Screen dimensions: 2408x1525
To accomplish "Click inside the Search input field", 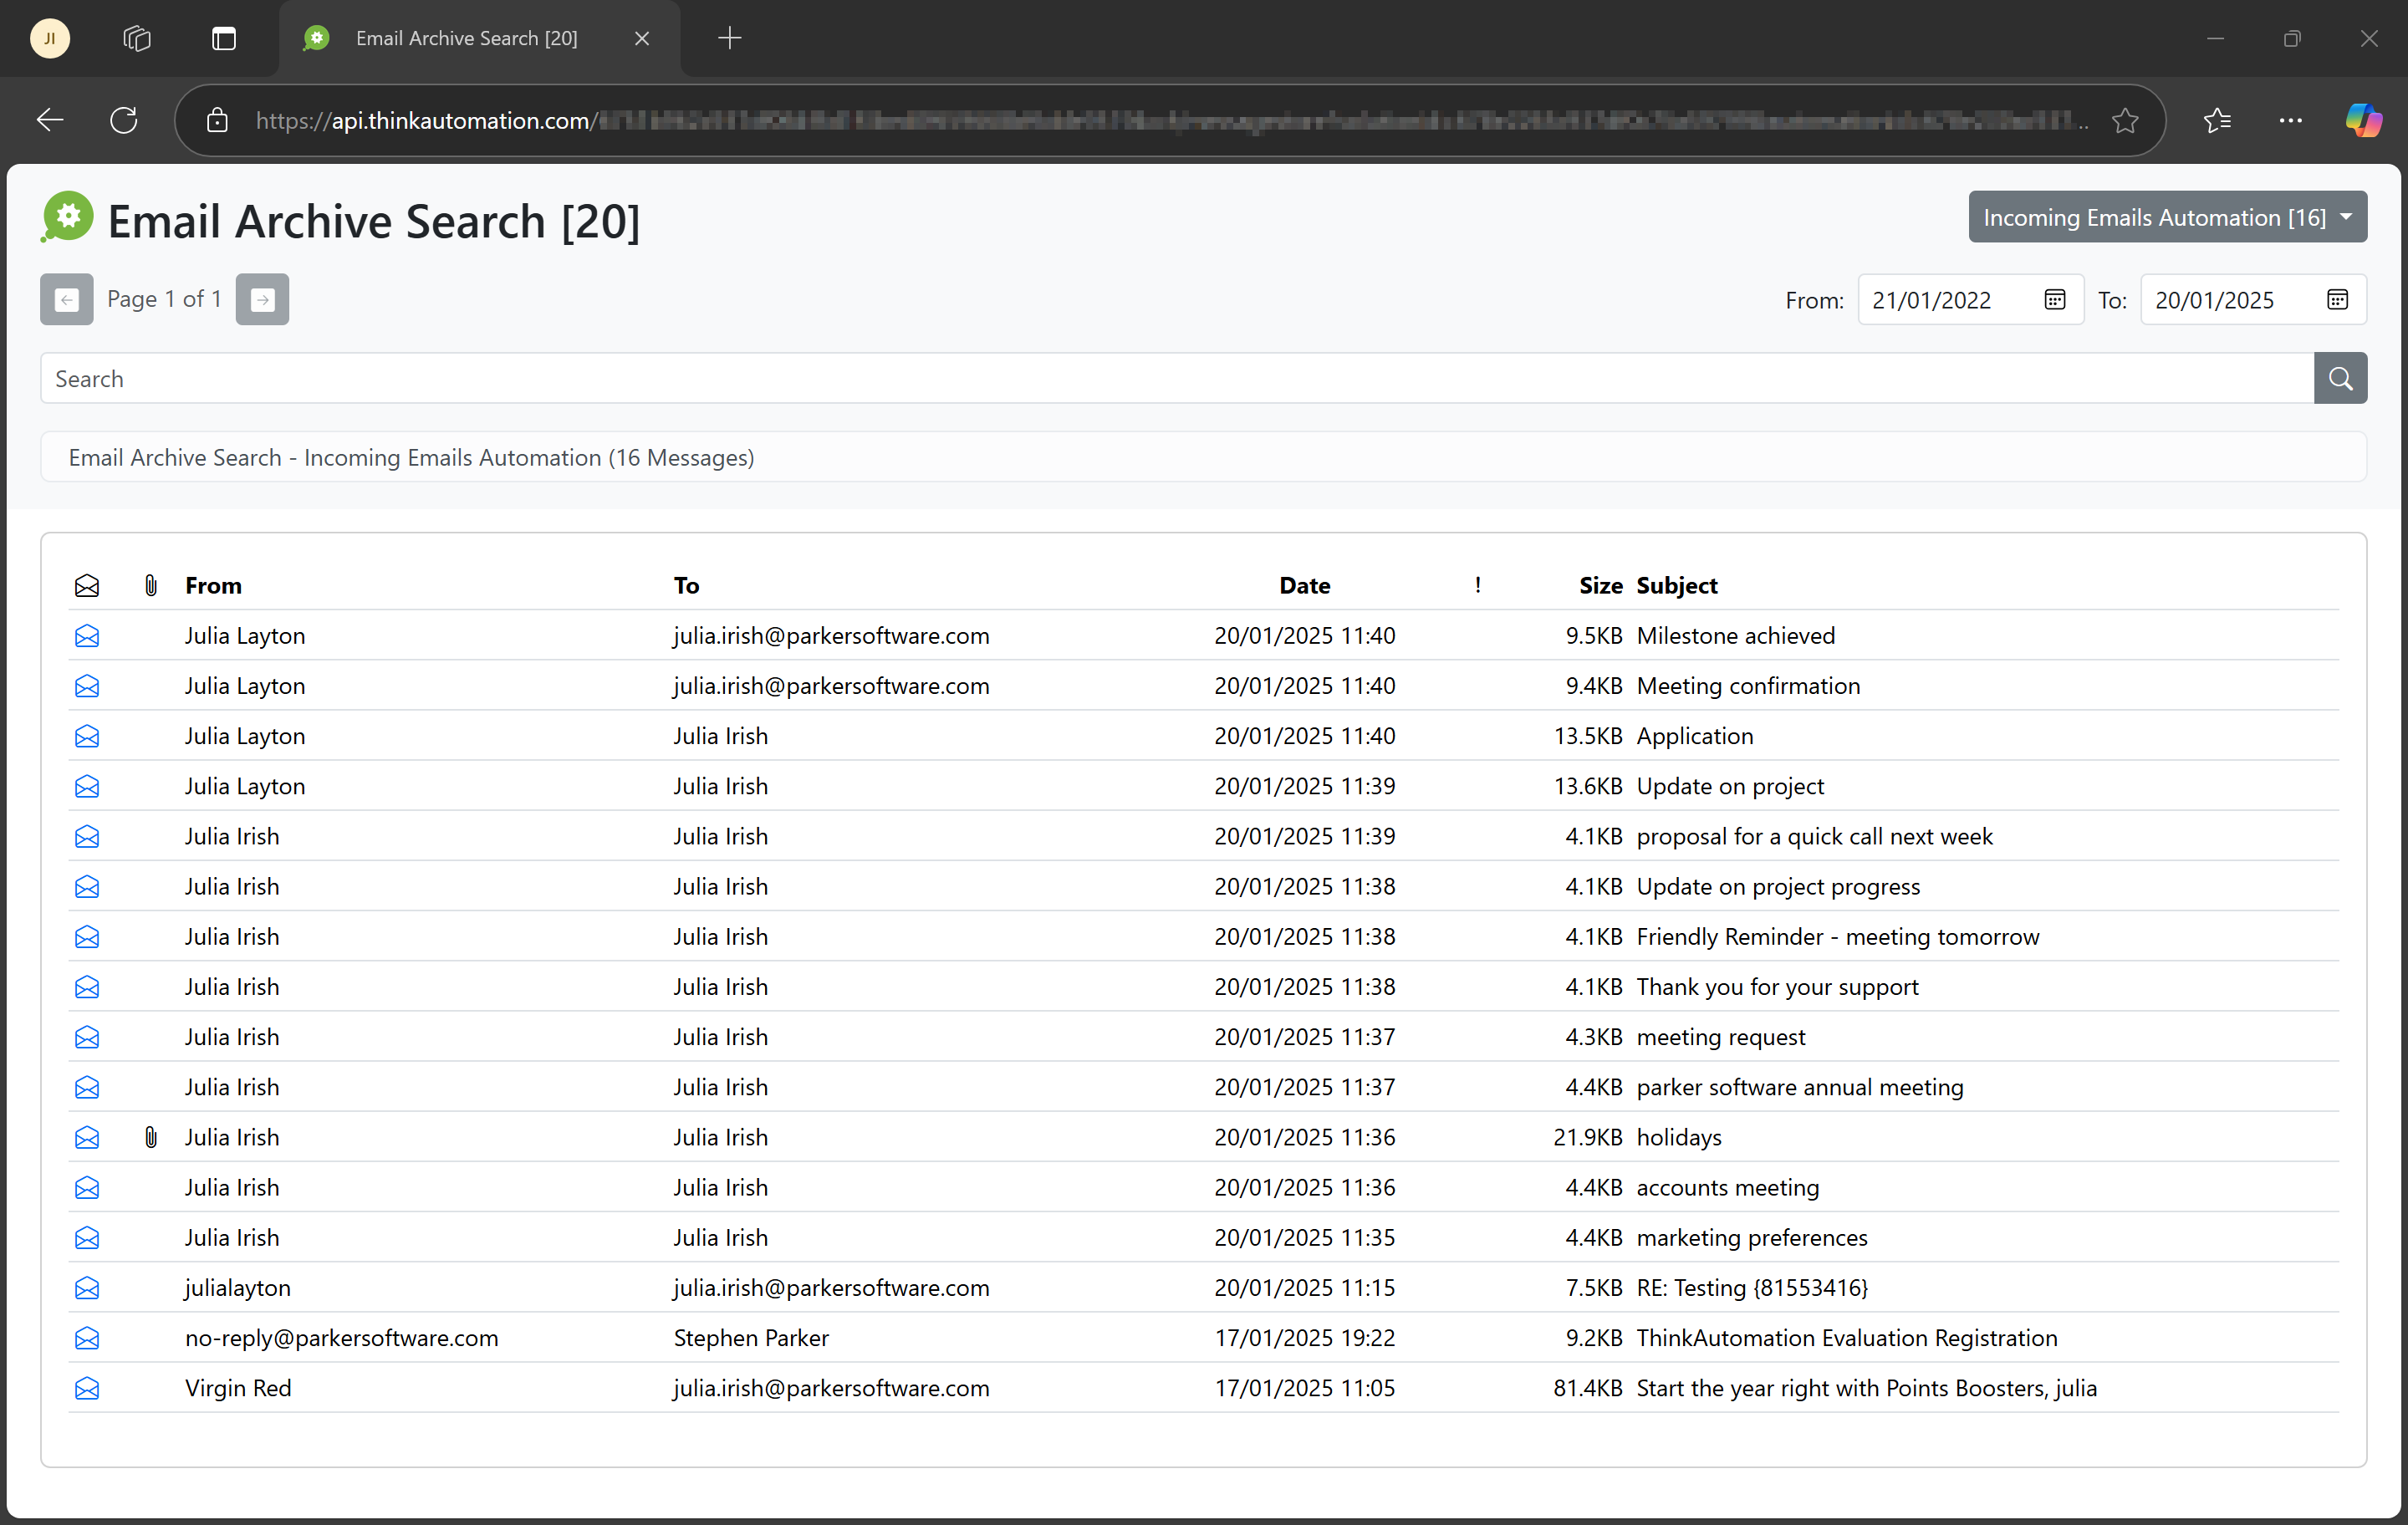I will tap(600, 378).
